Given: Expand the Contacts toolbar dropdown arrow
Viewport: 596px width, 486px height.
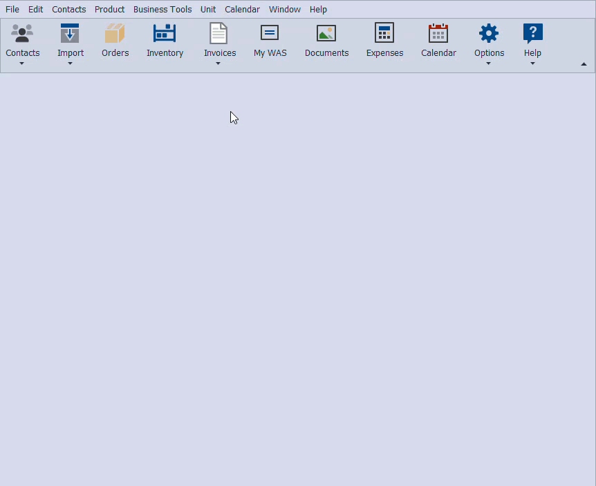Looking at the screenshot, I should point(21,64).
